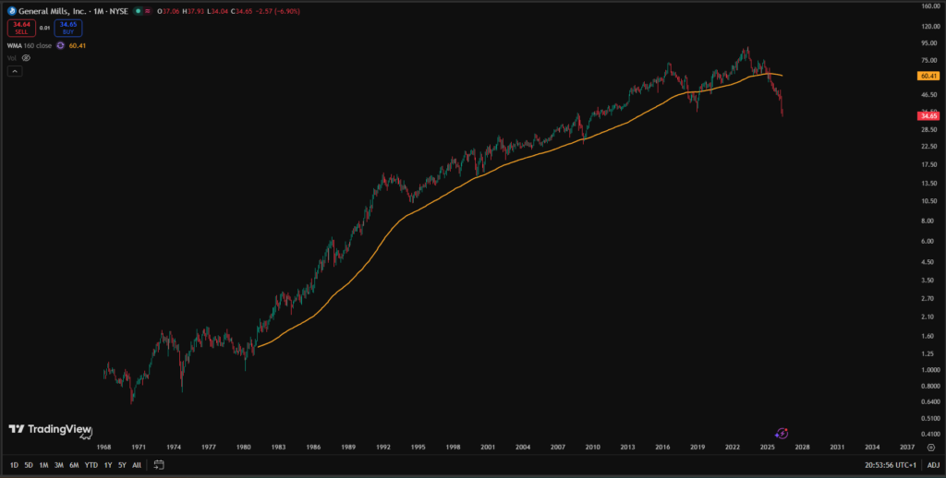Select the 6M time range
The width and height of the screenshot is (946, 478).
pyautogui.click(x=74, y=465)
